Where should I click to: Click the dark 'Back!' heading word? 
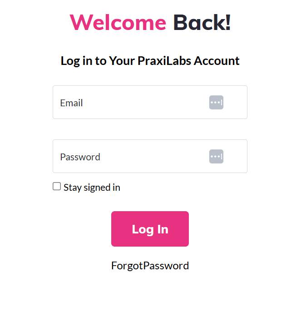(x=202, y=23)
